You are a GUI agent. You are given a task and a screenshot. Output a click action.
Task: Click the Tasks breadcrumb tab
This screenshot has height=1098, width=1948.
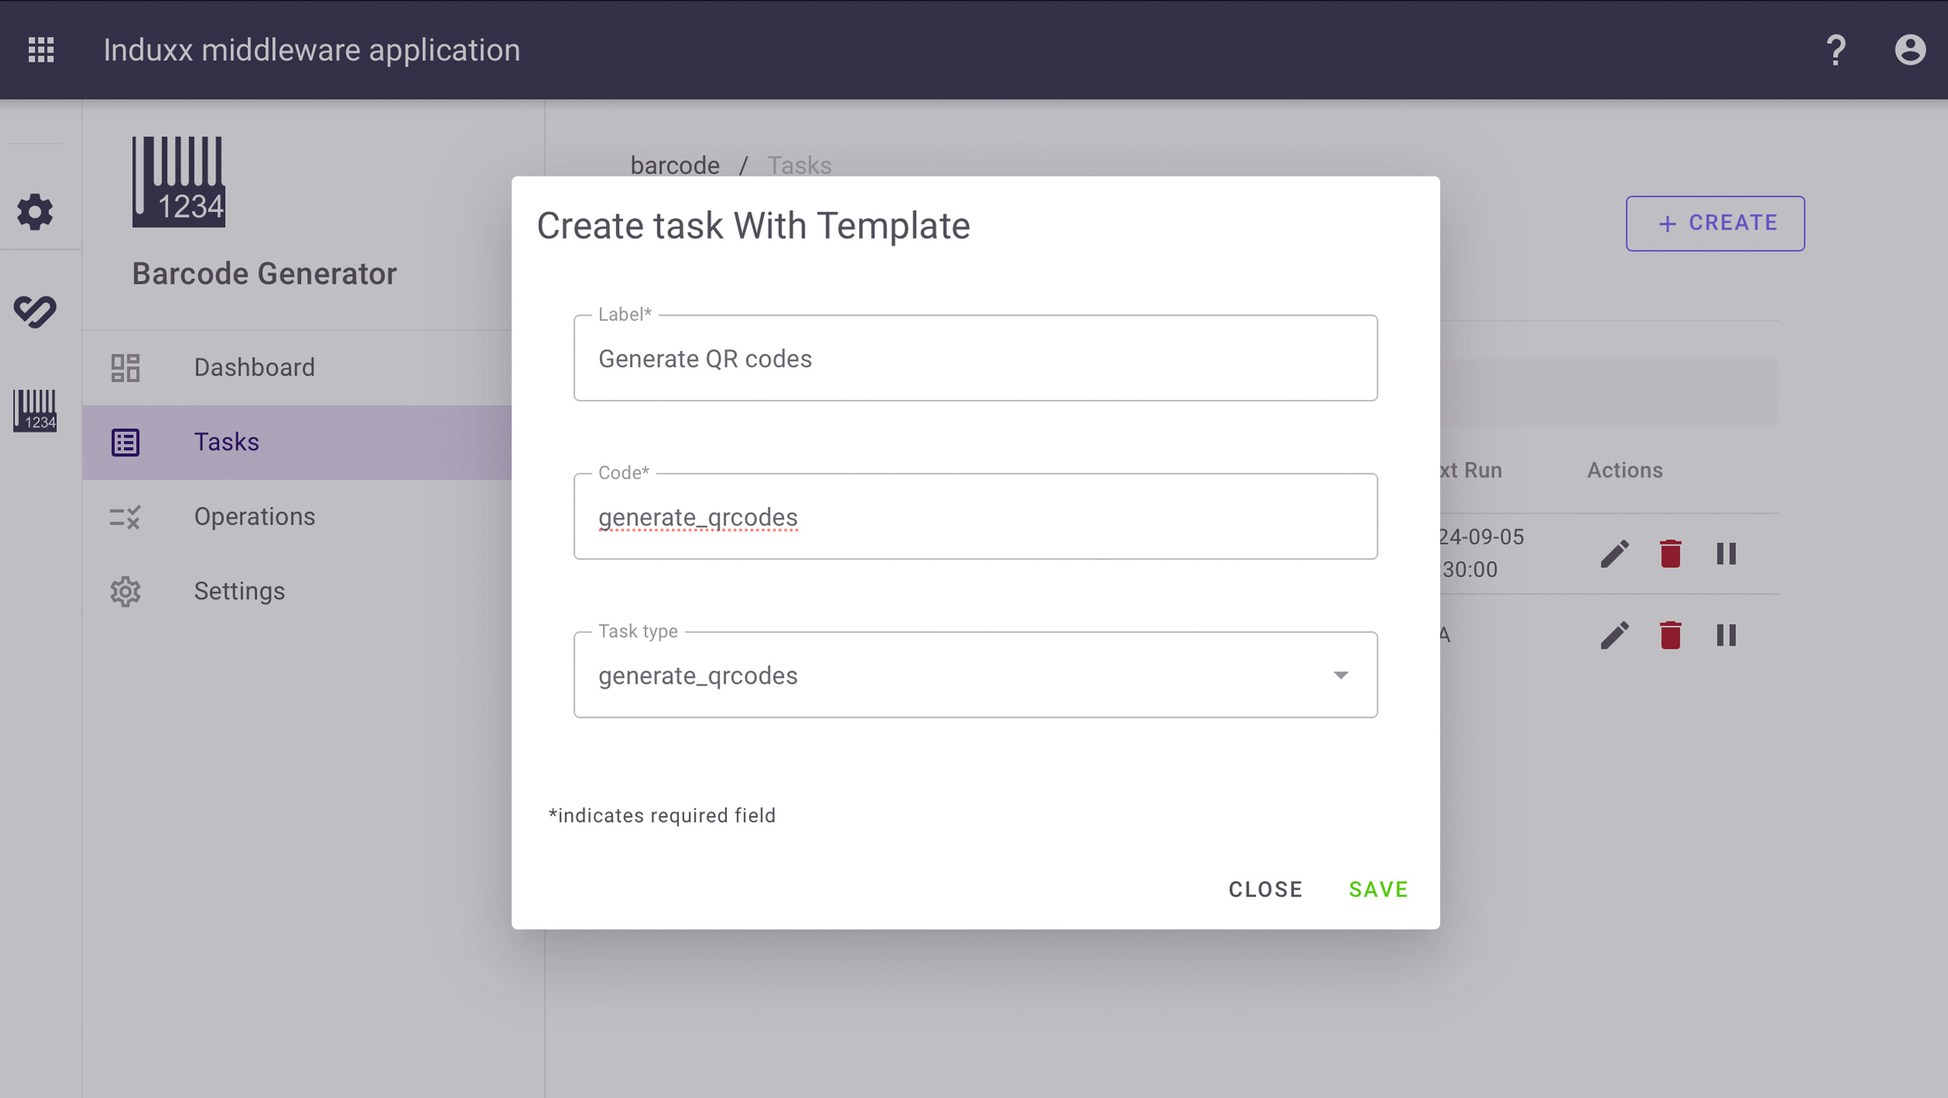click(x=800, y=164)
